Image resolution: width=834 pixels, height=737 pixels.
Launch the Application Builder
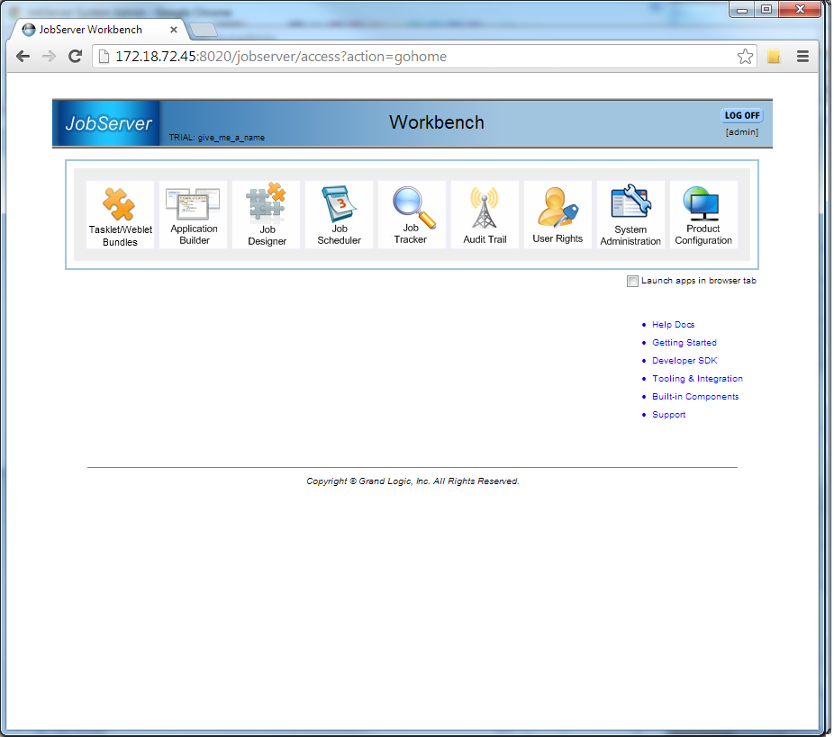click(x=194, y=214)
